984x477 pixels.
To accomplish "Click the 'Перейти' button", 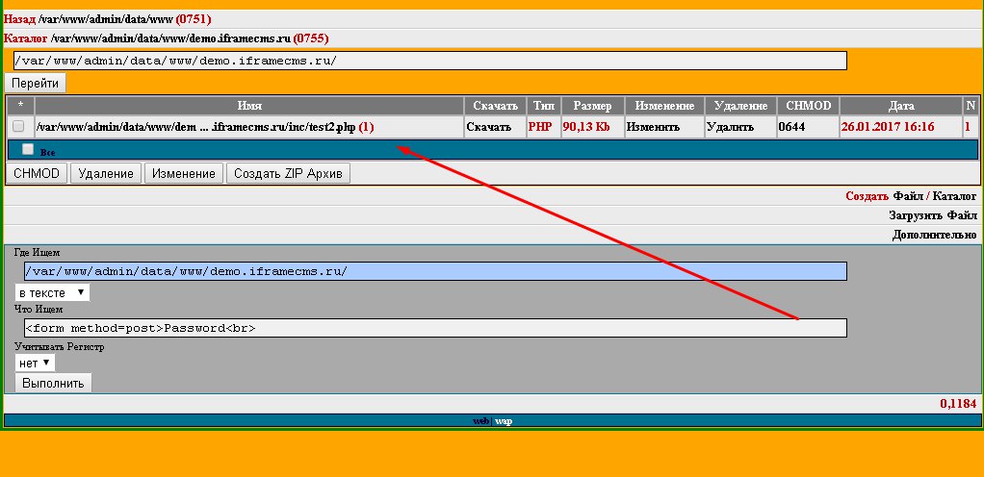I will pyautogui.click(x=36, y=84).
